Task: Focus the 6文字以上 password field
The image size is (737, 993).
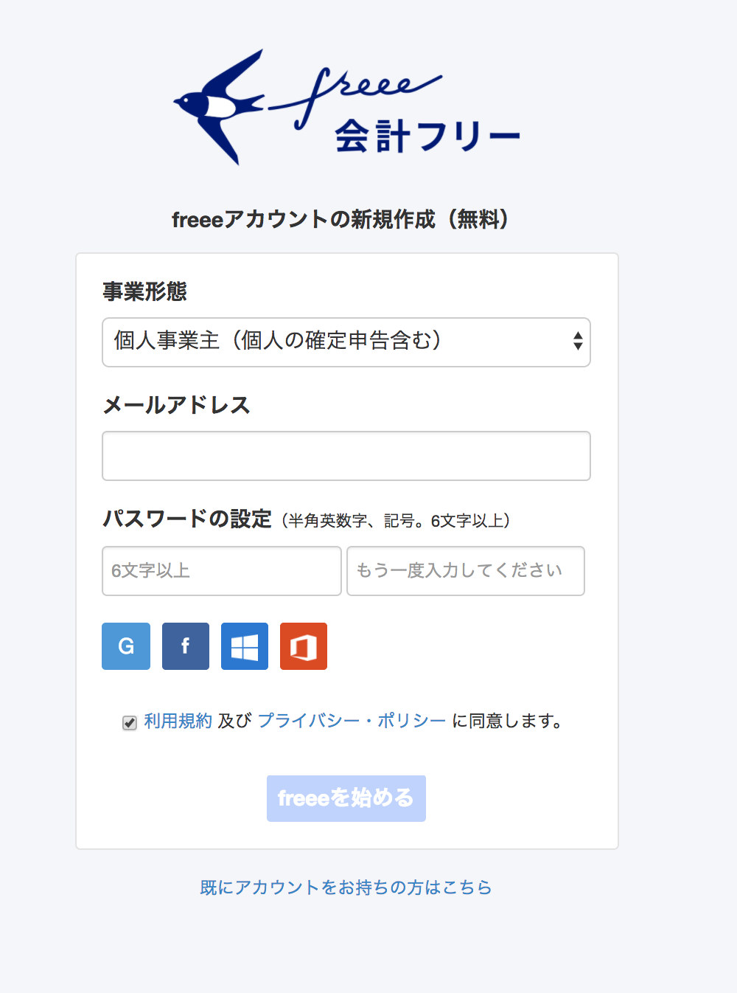Action: [x=222, y=571]
